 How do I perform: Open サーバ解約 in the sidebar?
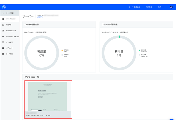tap(10, 54)
